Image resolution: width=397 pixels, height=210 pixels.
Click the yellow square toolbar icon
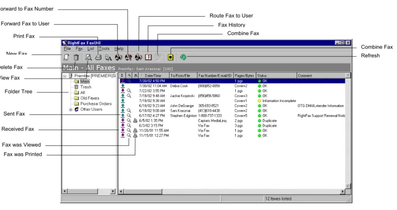[x=170, y=57]
